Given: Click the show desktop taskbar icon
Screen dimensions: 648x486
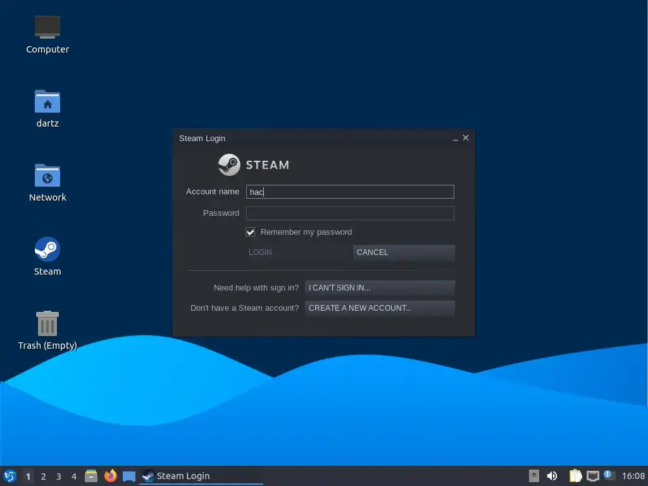Looking at the screenshot, I should tap(129, 477).
